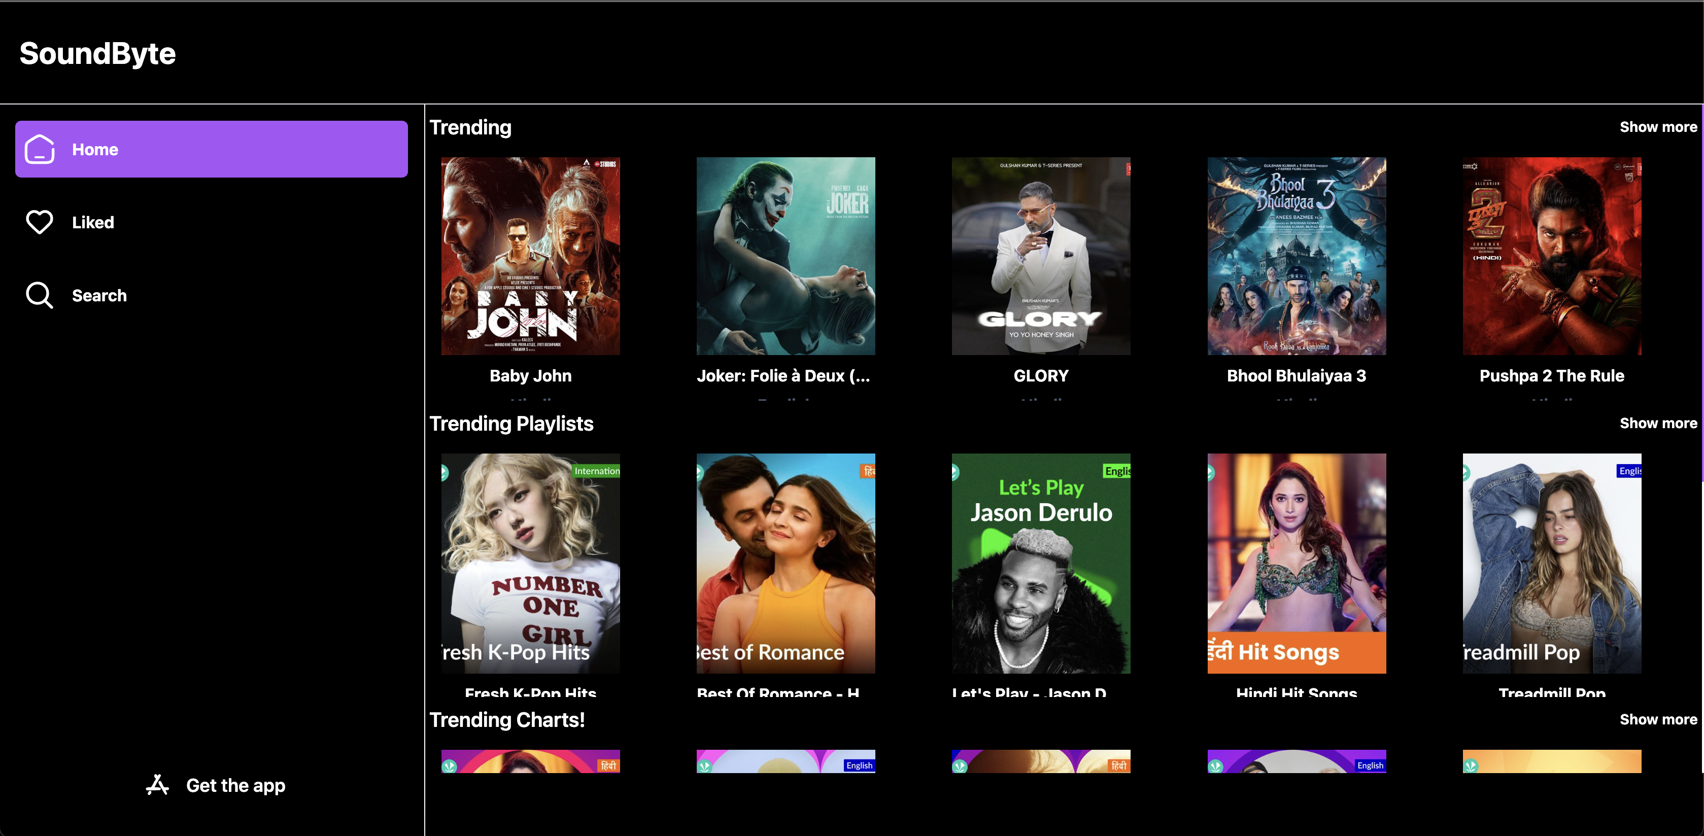The width and height of the screenshot is (1704, 836).
Task: Click the second Trending Charts cover with English badge
Action: (x=786, y=761)
